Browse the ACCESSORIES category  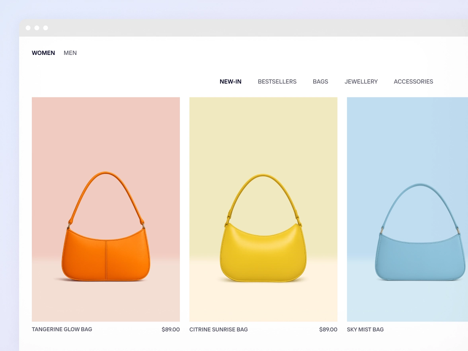pyautogui.click(x=413, y=82)
